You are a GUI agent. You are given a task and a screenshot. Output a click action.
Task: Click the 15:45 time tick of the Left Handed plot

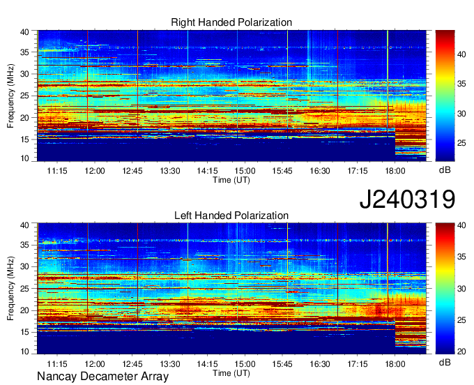pos(282,364)
